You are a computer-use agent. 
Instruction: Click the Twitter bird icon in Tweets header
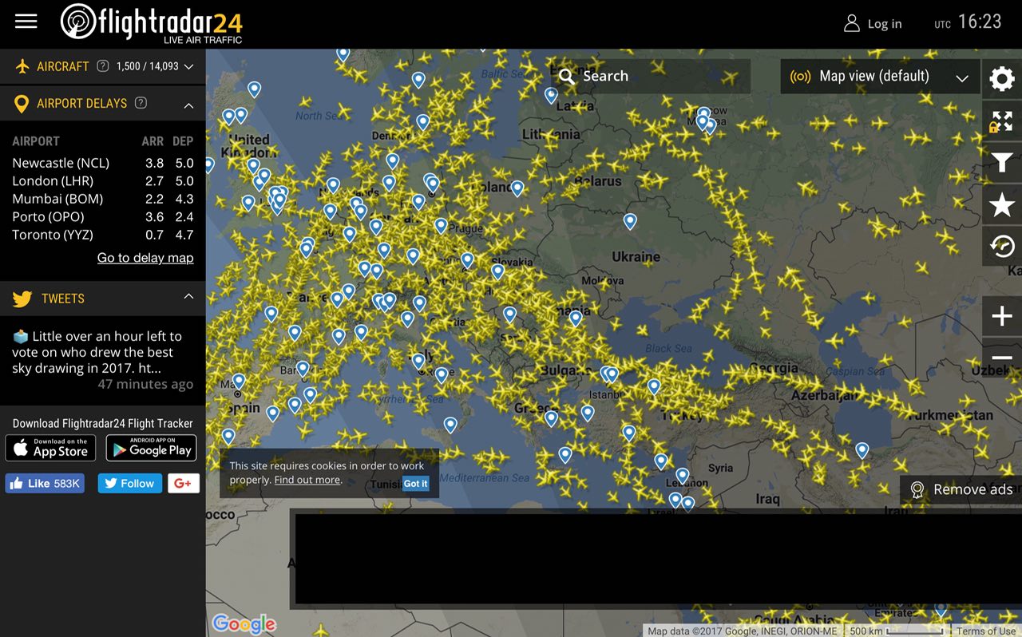(22, 299)
